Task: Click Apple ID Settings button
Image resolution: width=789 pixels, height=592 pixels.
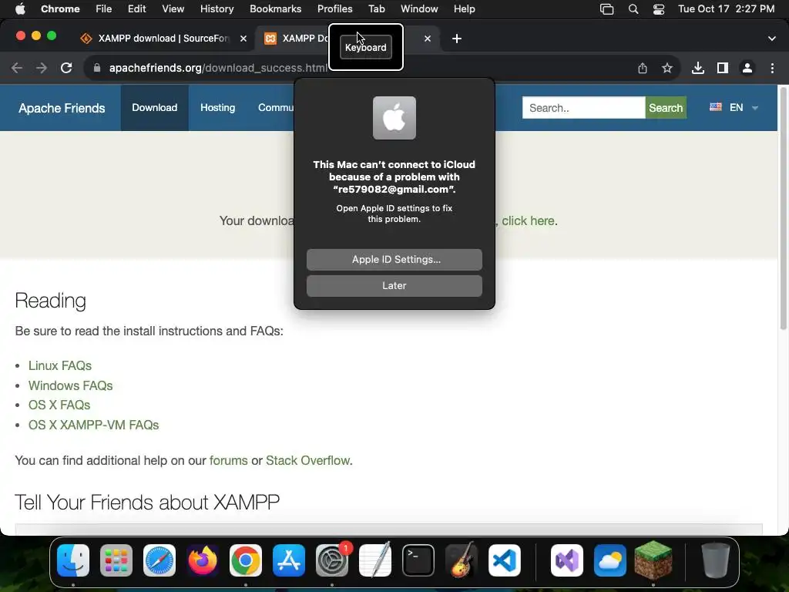Action: pos(394,260)
